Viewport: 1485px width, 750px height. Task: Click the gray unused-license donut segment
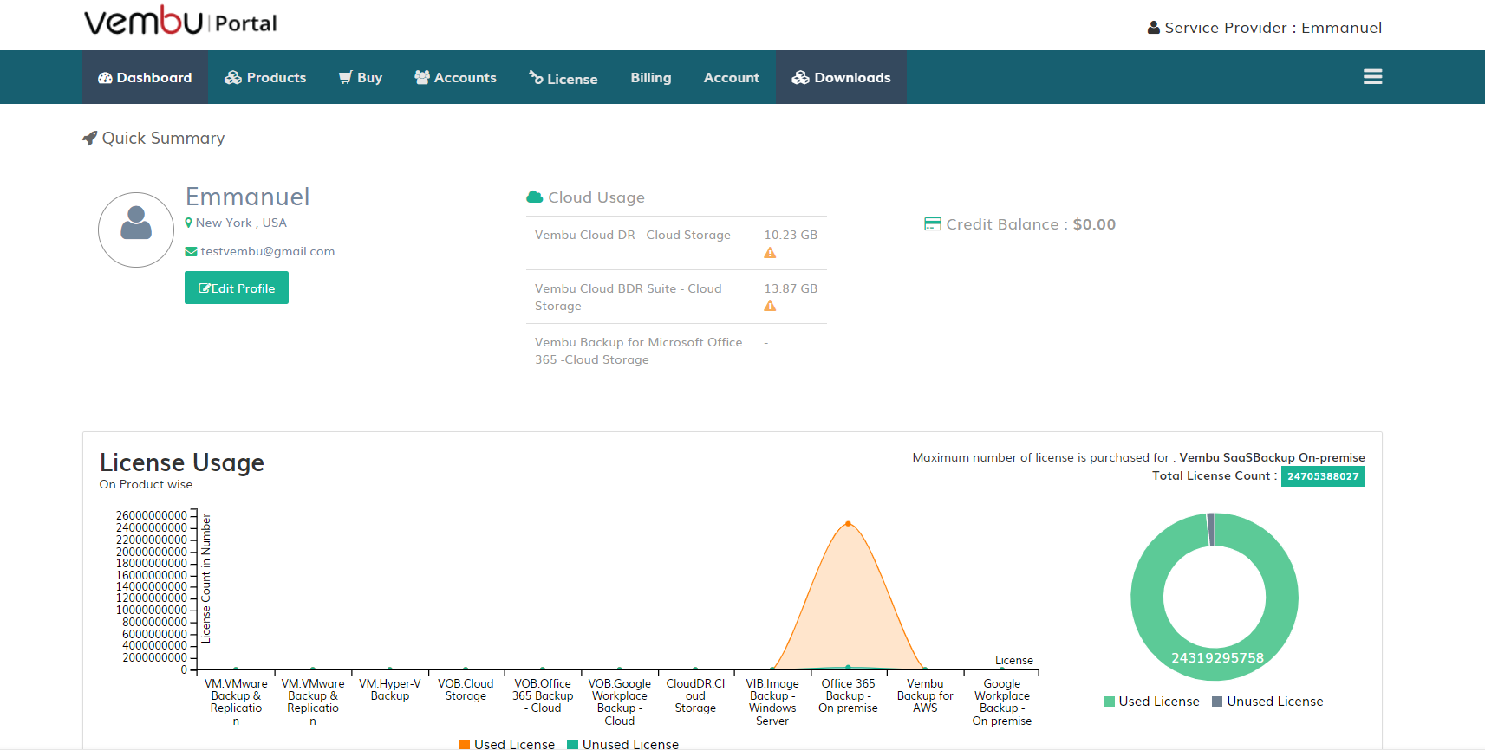click(x=1211, y=529)
